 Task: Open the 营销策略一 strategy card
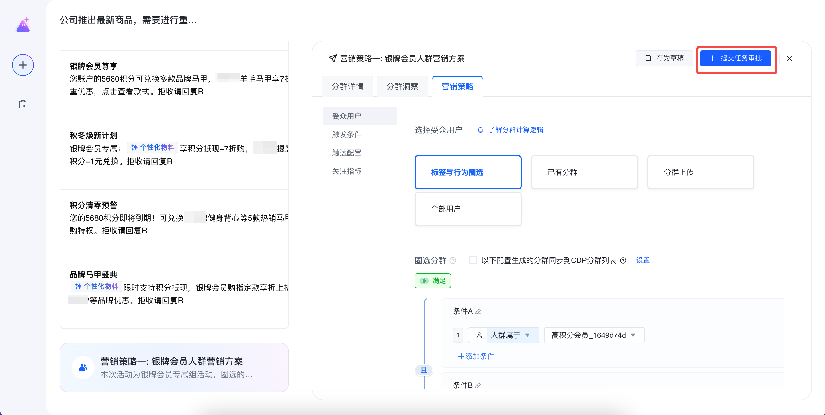pyautogui.click(x=174, y=367)
